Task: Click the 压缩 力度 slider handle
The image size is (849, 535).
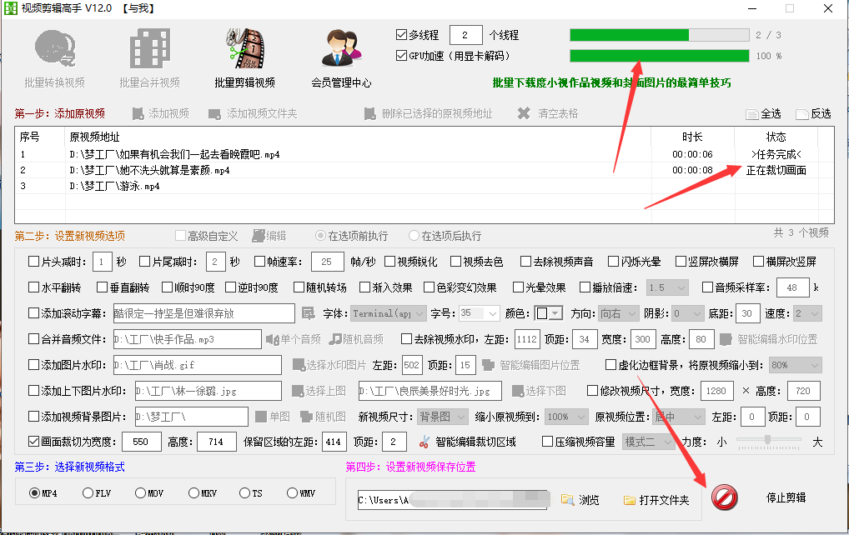Action: click(x=767, y=440)
